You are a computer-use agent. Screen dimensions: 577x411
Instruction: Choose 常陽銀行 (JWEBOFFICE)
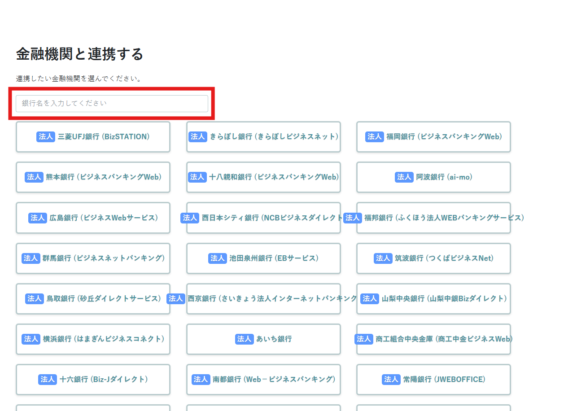pyautogui.click(x=433, y=380)
